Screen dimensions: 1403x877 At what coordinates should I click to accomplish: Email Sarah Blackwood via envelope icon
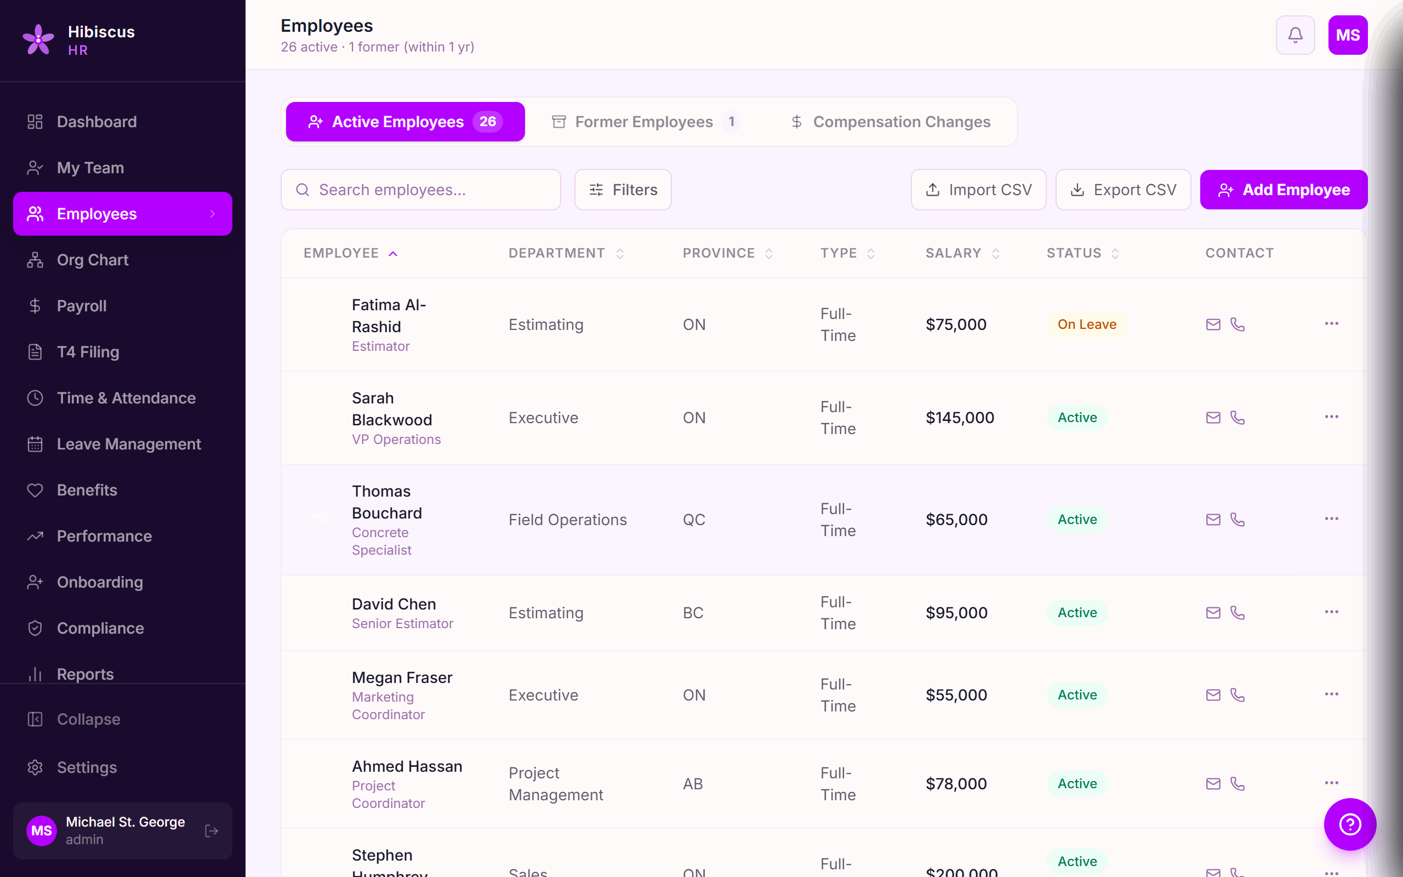pos(1213,418)
